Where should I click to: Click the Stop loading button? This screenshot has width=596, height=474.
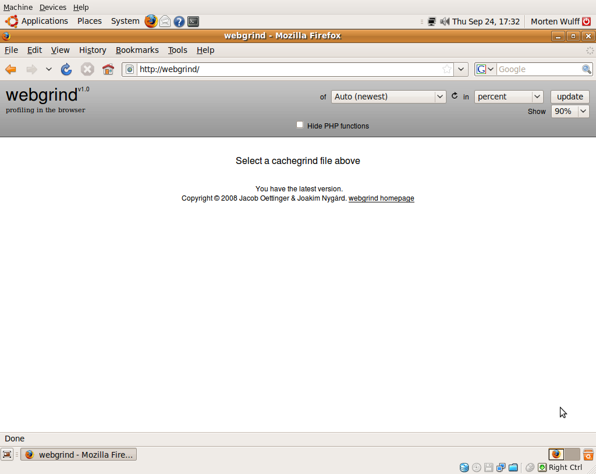87,69
